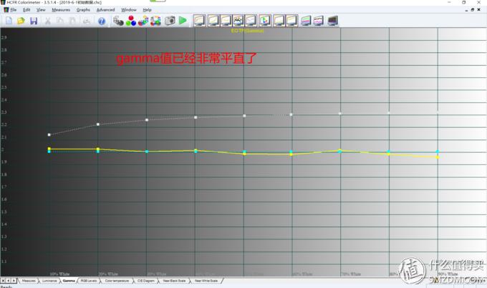
Task: Click the colorful saturation squares measure icon
Action: coord(155,21)
